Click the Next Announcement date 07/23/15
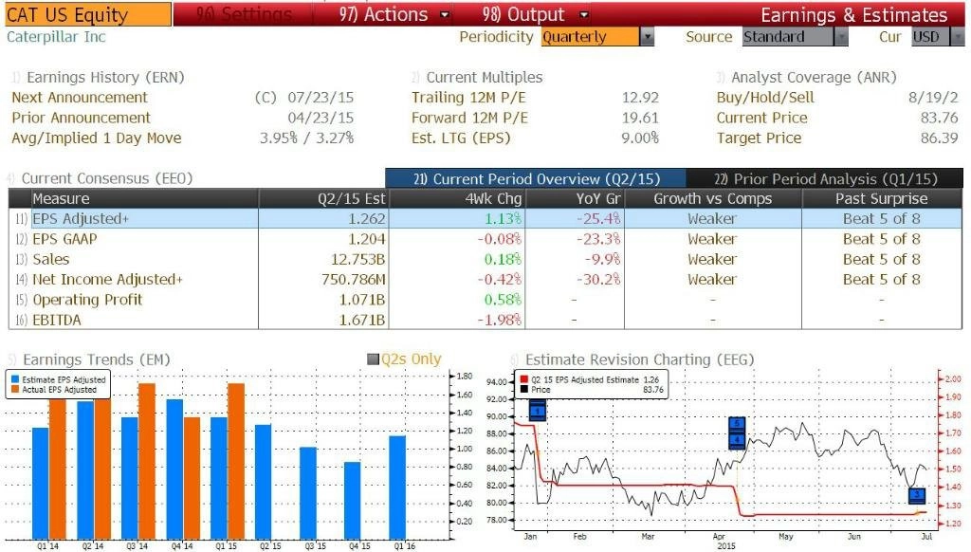The width and height of the screenshot is (971, 552). point(321,98)
